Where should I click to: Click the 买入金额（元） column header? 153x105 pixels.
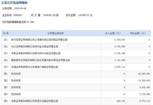coord(113,33)
